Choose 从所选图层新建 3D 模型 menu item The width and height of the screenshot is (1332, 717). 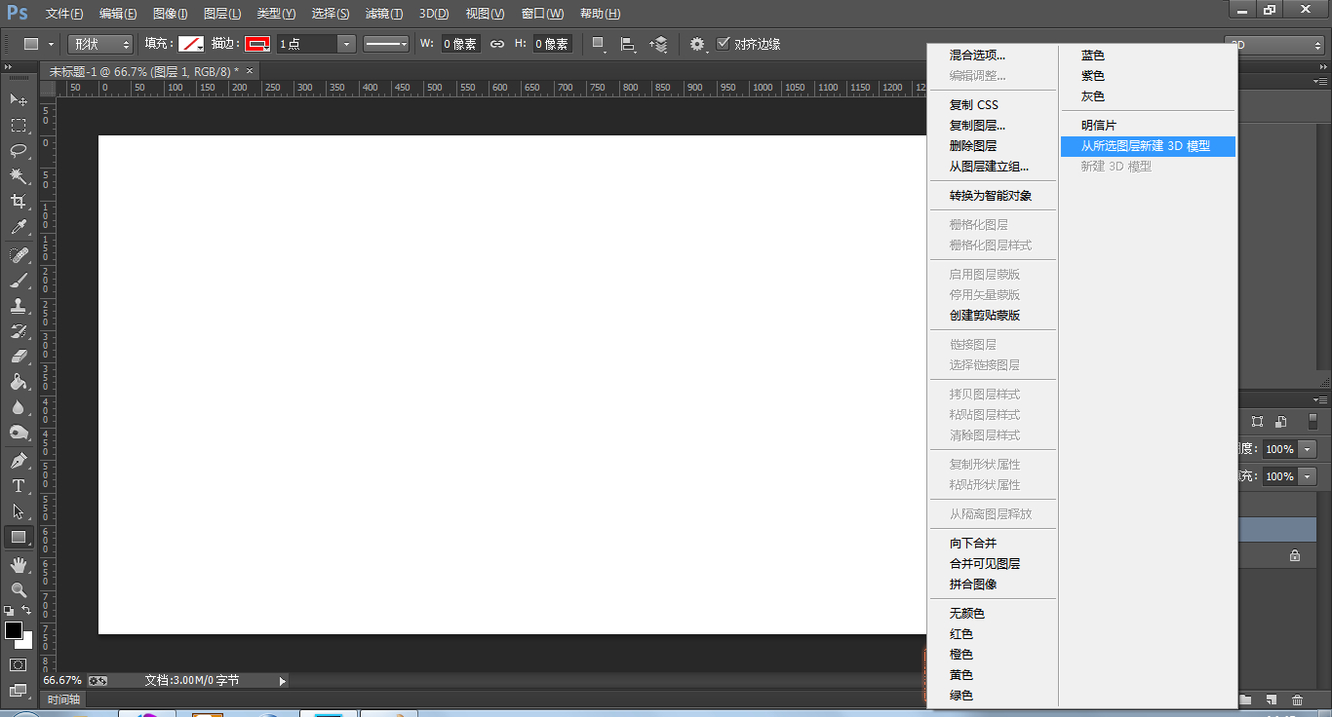[1148, 146]
